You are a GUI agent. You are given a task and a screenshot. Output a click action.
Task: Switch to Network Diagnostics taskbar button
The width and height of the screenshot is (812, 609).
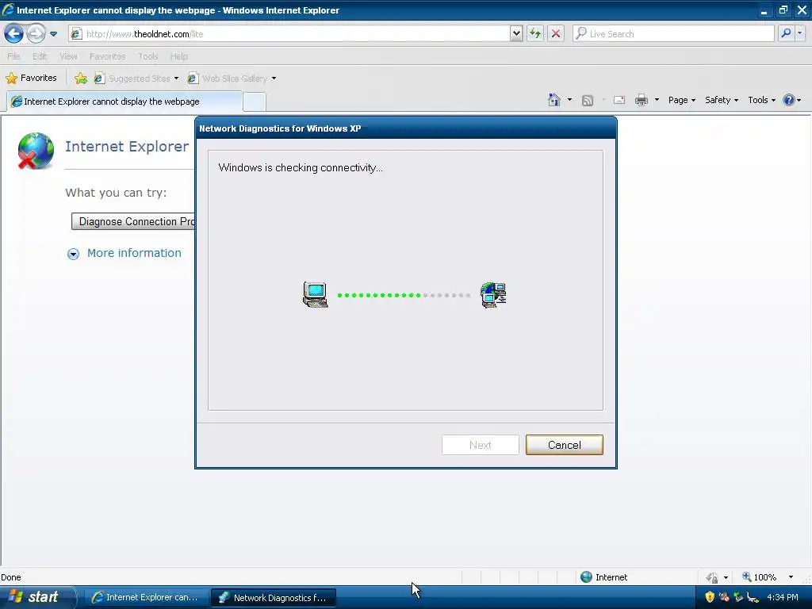pos(274,597)
